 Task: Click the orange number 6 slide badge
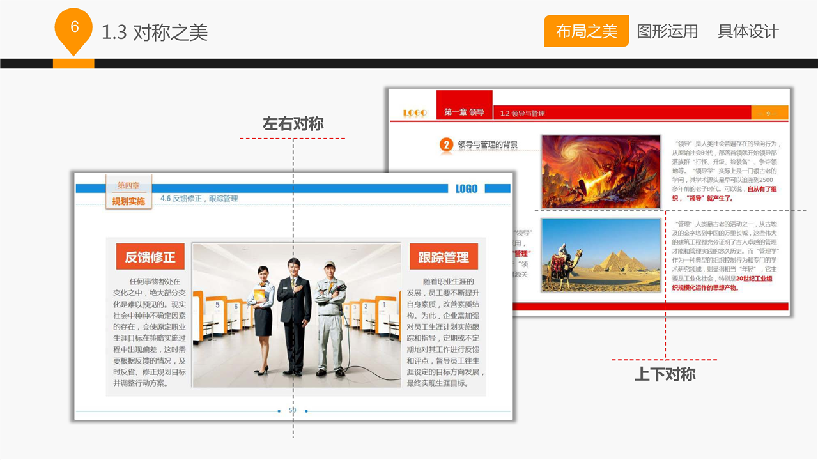pyautogui.click(x=74, y=29)
